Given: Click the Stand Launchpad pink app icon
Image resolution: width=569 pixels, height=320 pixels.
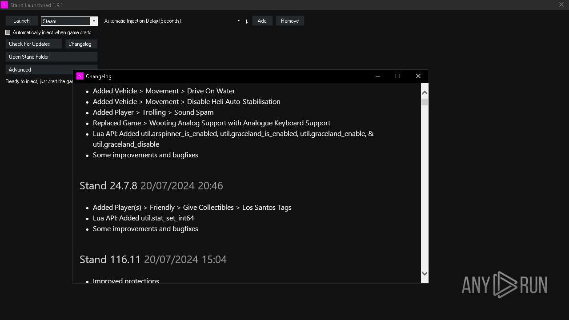Looking at the screenshot, I should point(4,5).
